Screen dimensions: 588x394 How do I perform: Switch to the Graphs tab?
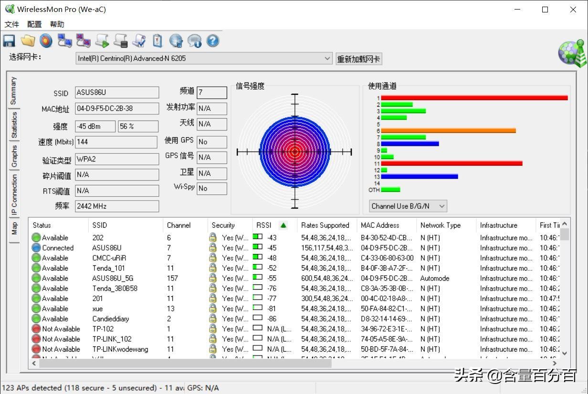tap(13, 155)
